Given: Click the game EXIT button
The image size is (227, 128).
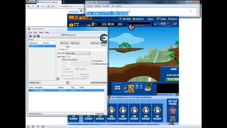Looking at the screenshot, I should tap(175, 24).
